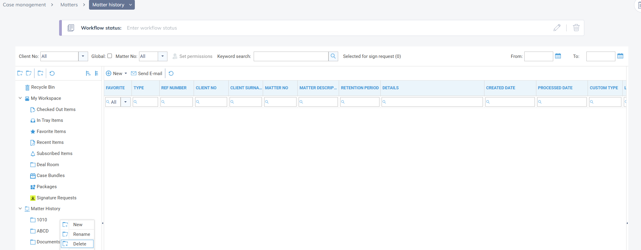Open the Client No dropdown
The image size is (641, 250).
83,56
